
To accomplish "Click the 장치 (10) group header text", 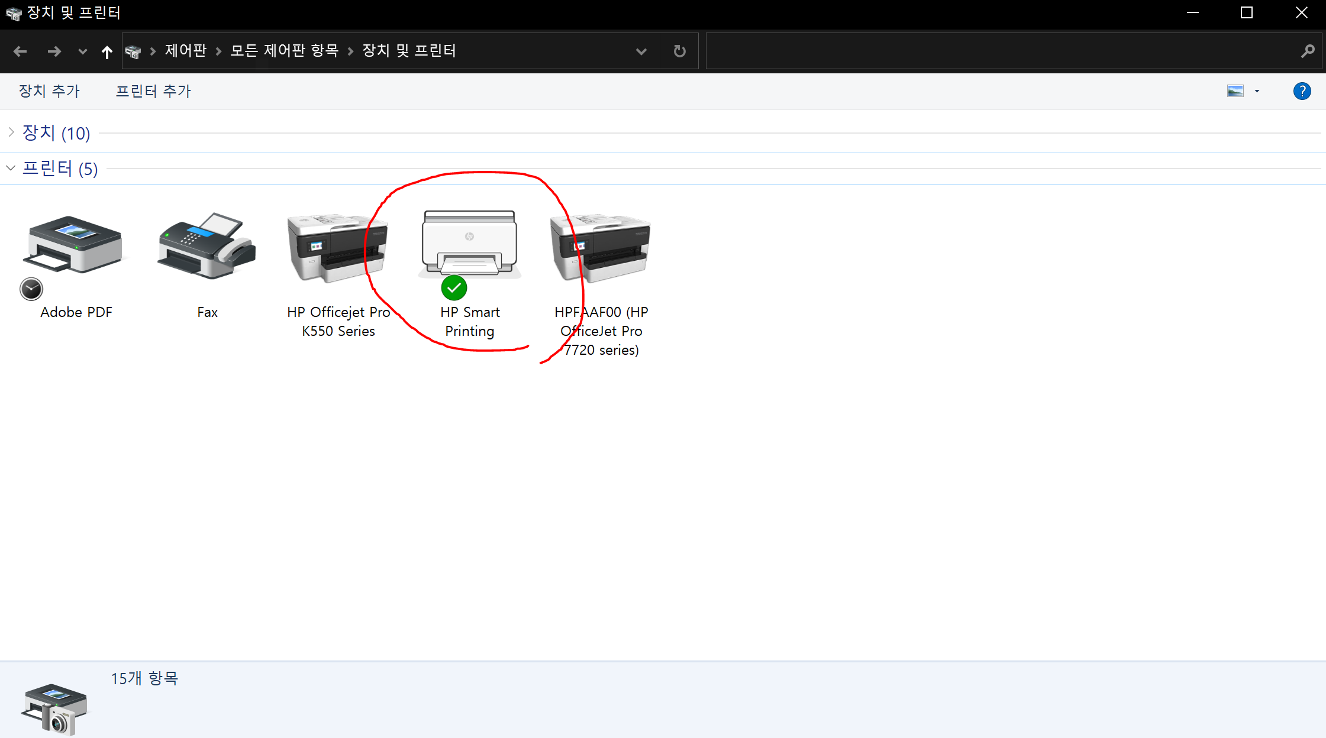I will pyautogui.click(x=56, y=133).
